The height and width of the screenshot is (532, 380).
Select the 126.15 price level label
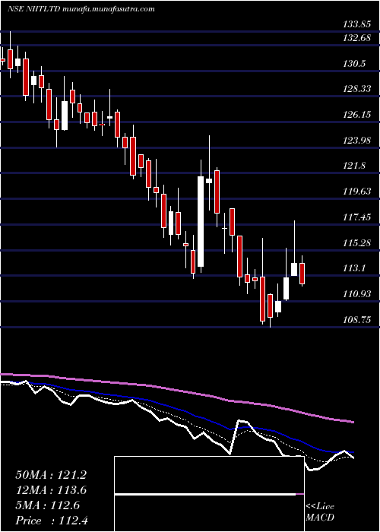point(356,115)
